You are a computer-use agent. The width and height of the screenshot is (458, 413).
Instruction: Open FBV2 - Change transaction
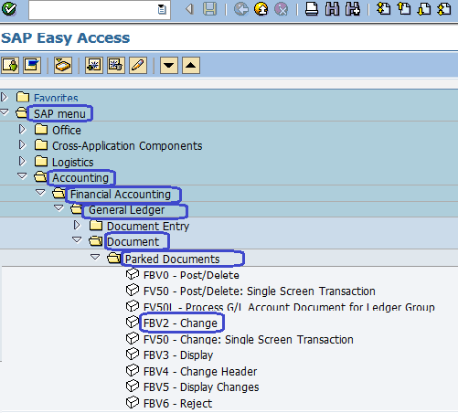pyautogui.click(x=180, y=323)
